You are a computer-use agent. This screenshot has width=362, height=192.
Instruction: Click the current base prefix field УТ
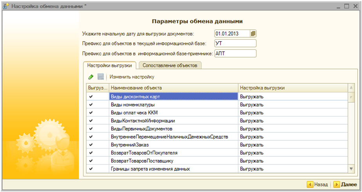point(235,43)
